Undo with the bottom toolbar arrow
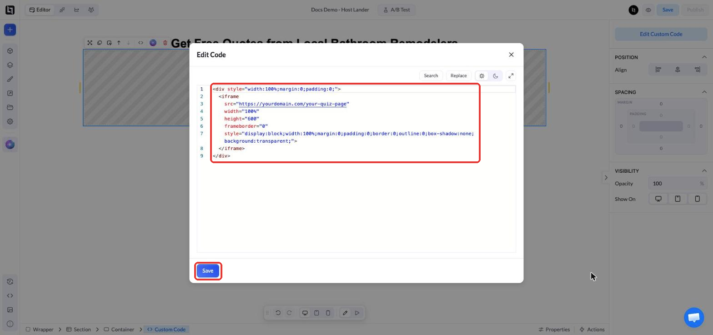713x335 pixels. pos(278,313)
